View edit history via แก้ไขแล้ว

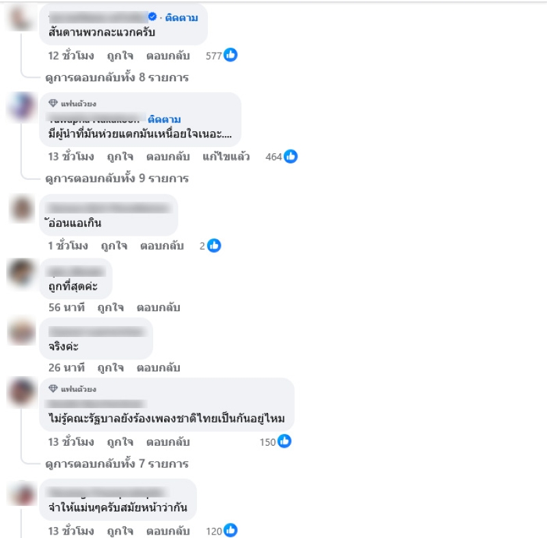226,157
